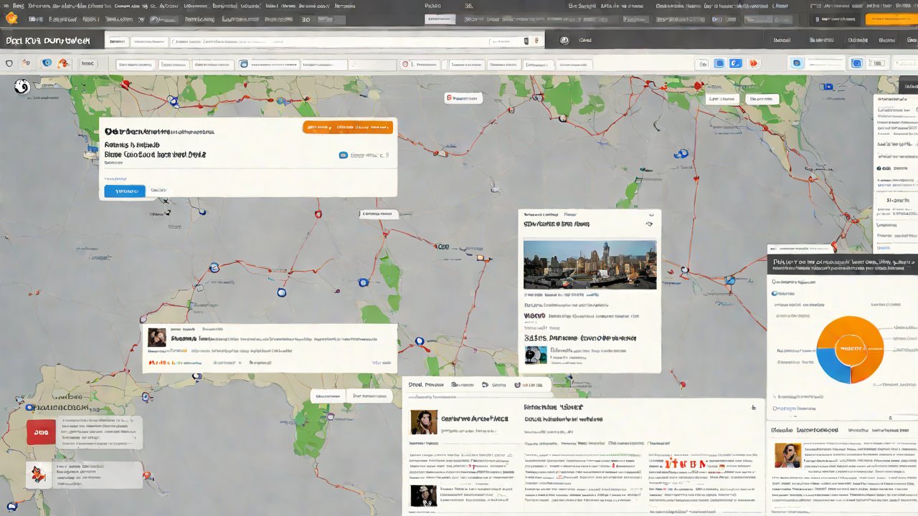This screenshot has width=918, height=516.
Task: Click the red-orange icon in the center-right toolbar group
Action: point(753,64)
